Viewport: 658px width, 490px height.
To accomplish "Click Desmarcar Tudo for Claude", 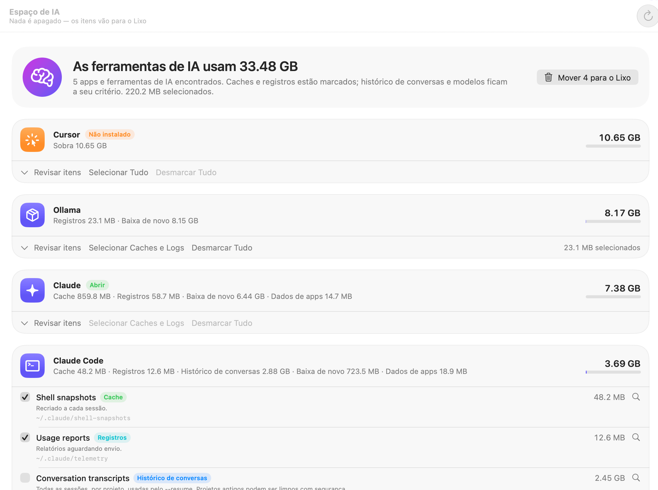I will (222, 323).
